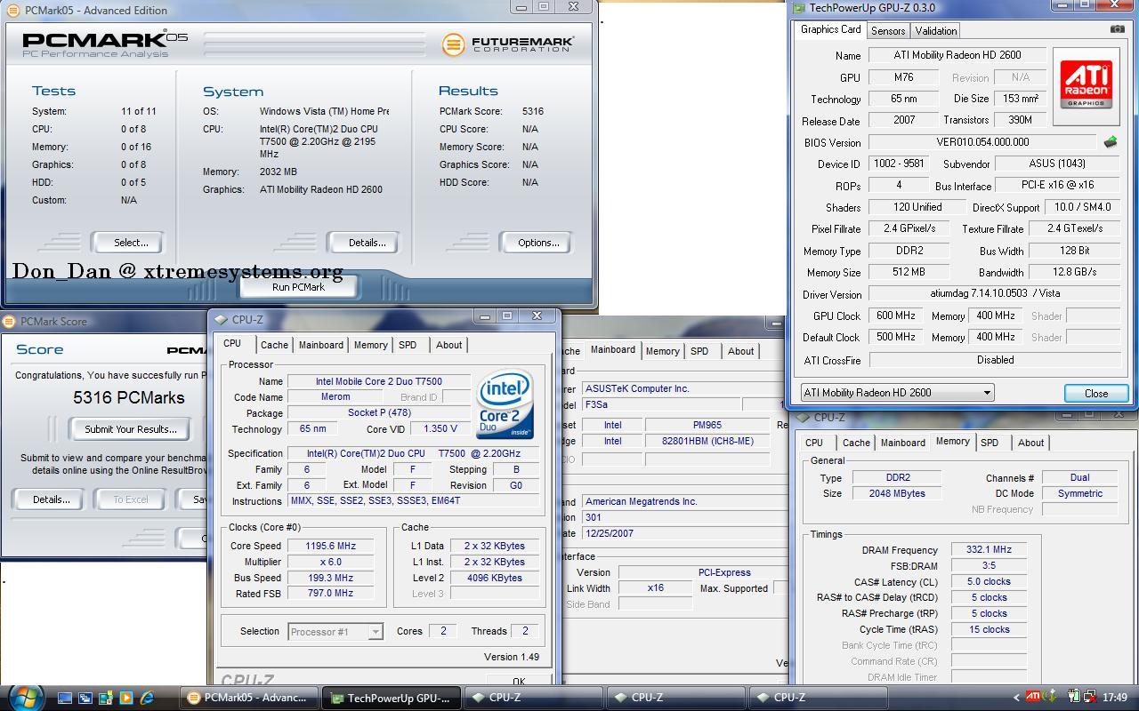This screenshot has width=1139, height=711.
Task: Take a GPU-Z screenshot with the camera icon
Action: point(1117,29)
